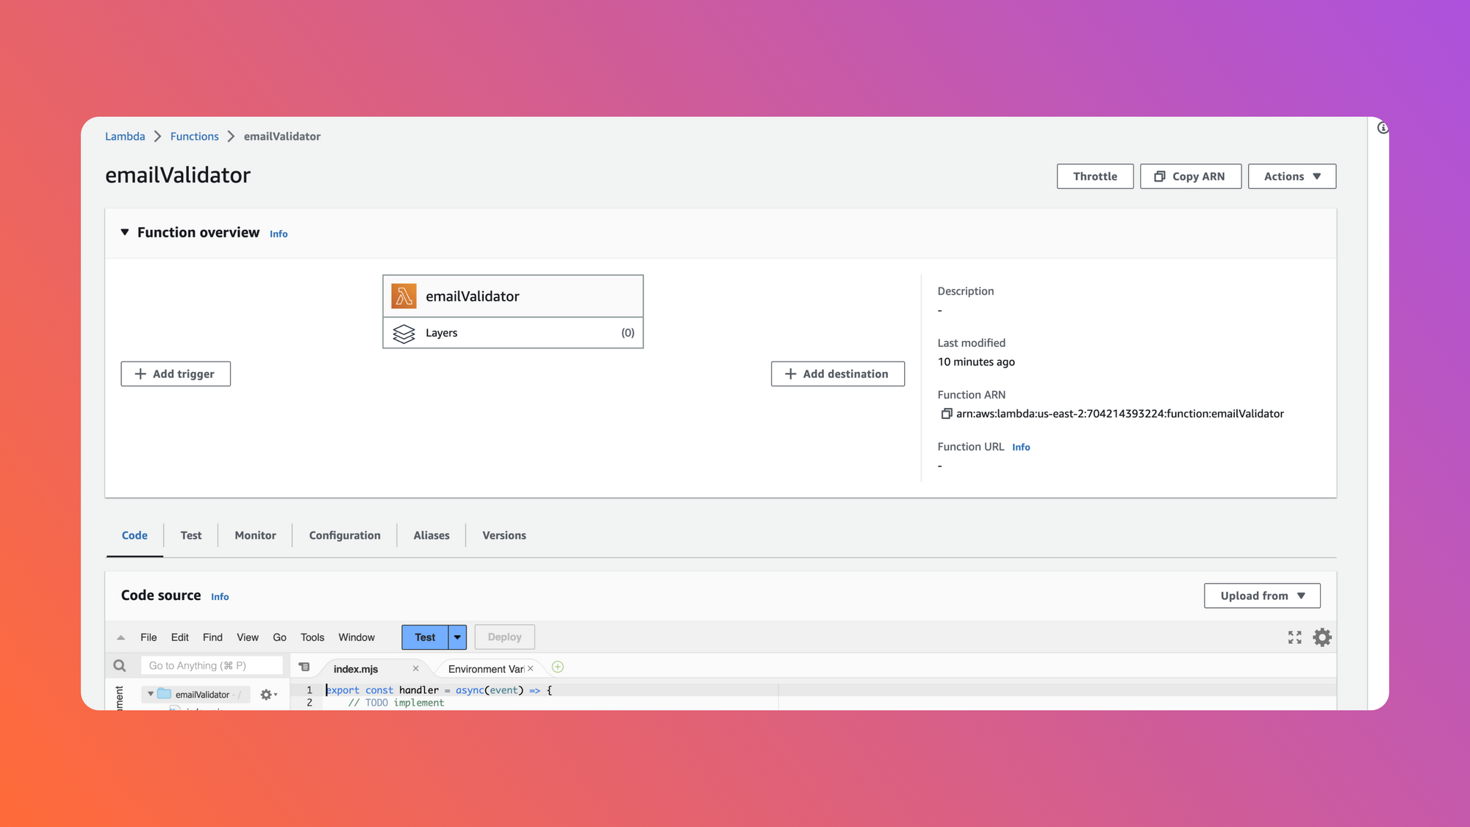1470x827 pixels.
Task: Collapse the emailValidator folder tree
Action: pyautogui.click(x=151, y=694)
